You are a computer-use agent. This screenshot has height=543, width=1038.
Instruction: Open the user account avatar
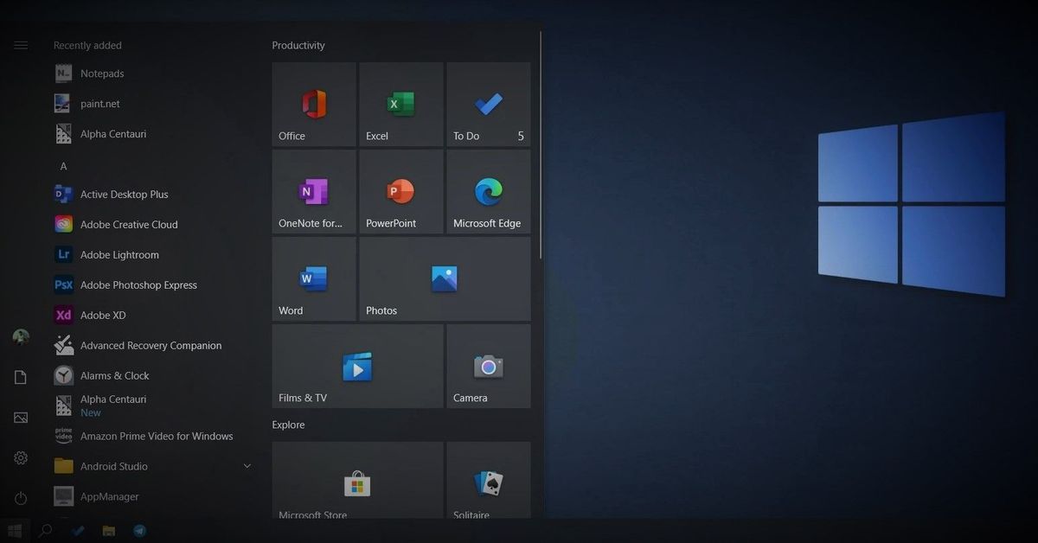click(21, 337)
